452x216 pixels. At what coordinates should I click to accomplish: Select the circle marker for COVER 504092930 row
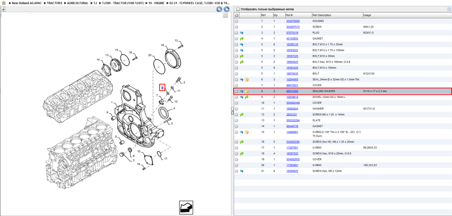click(236, 159)
